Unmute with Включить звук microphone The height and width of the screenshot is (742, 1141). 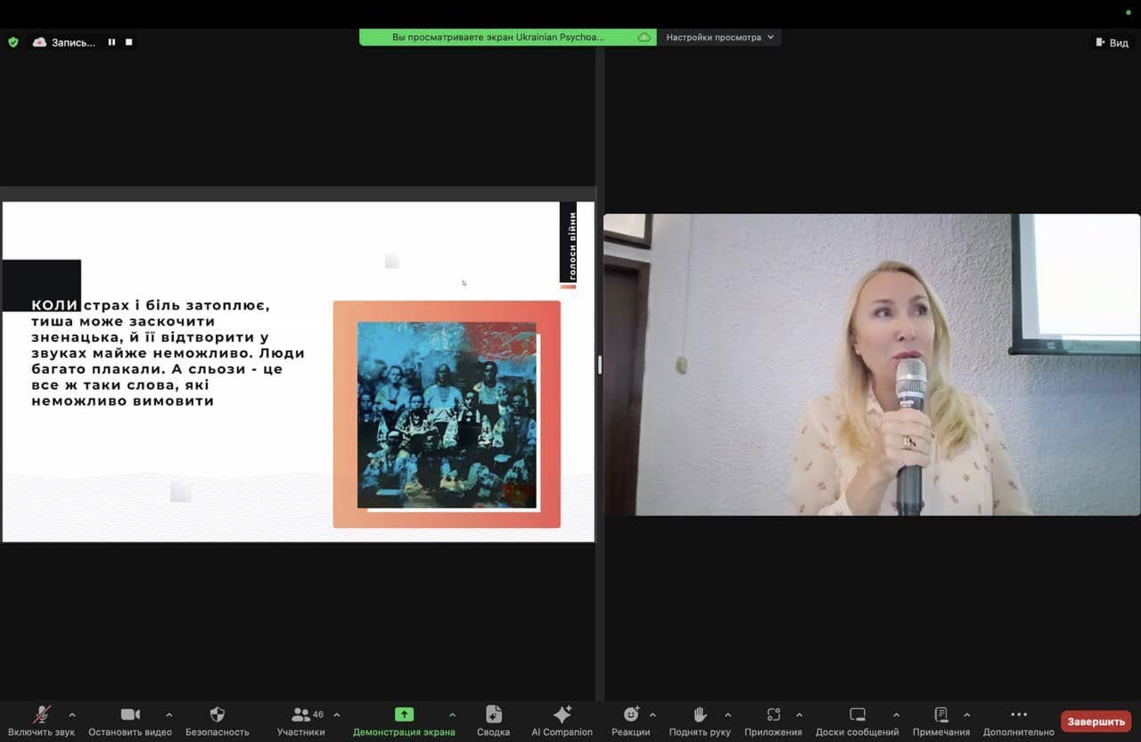pos(42,714)
